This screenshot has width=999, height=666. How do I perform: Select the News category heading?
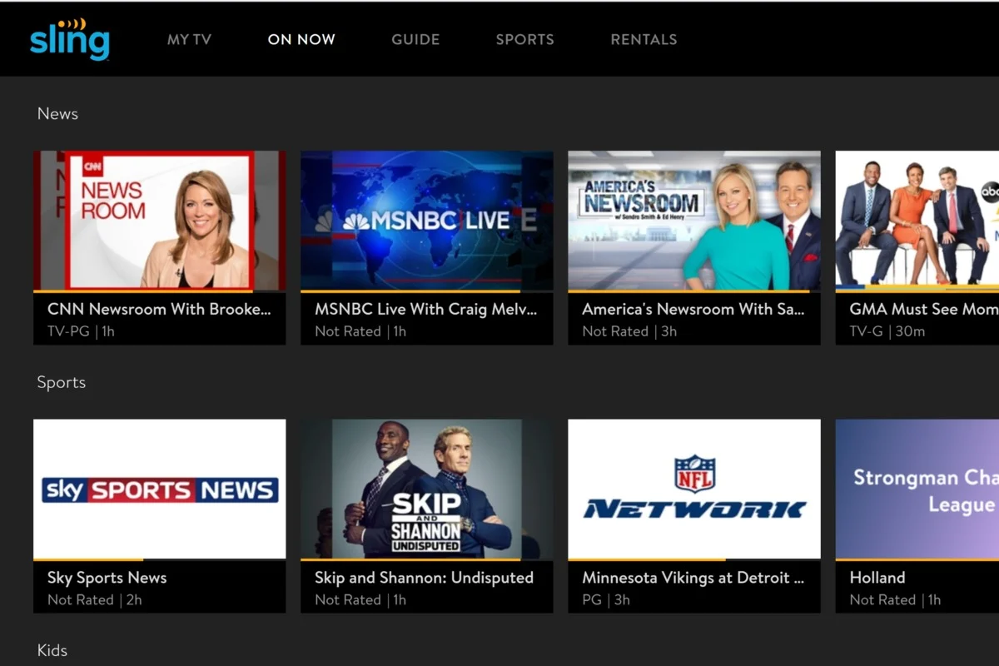point(57,113)
